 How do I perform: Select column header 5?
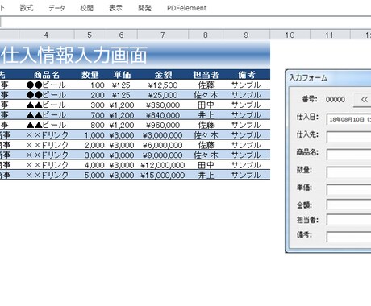(x=90, y=35)
